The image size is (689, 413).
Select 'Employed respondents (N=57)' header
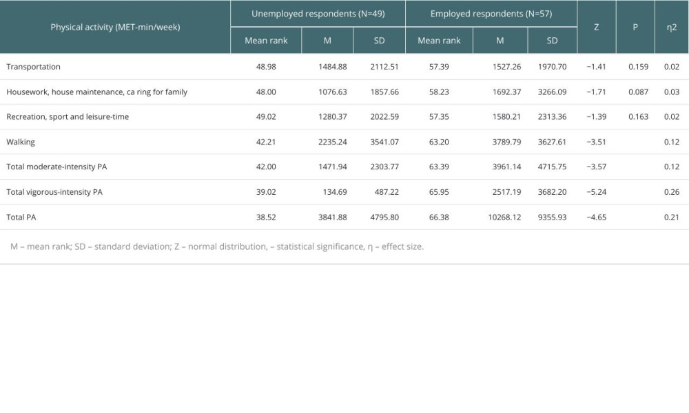tap(491, 14)
